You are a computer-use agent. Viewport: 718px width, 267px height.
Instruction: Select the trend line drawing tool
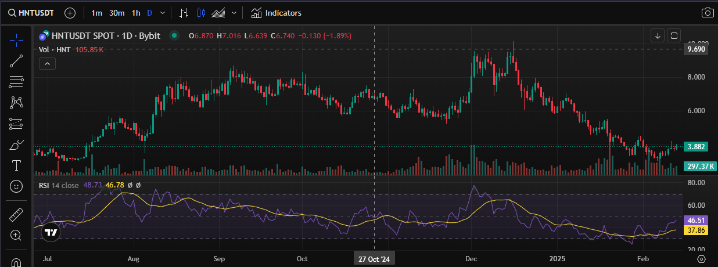tap(16, 60)
